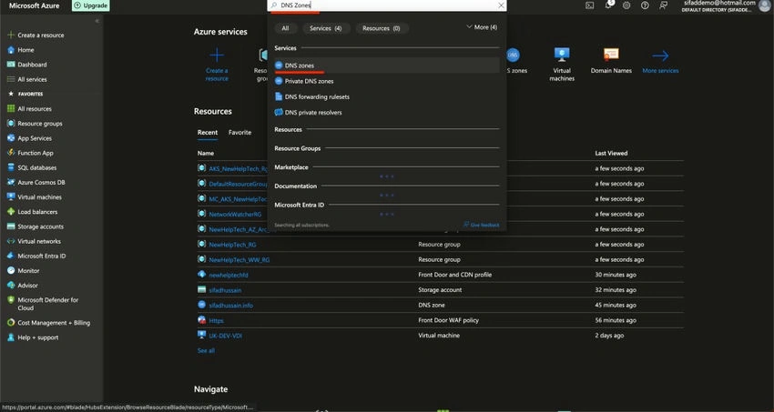
Task: Switch to Favorite resources tab
Action: pos(239,133)
